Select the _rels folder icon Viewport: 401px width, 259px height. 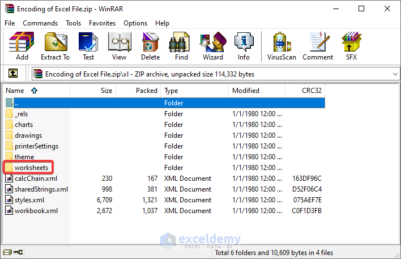pos(9,114)
